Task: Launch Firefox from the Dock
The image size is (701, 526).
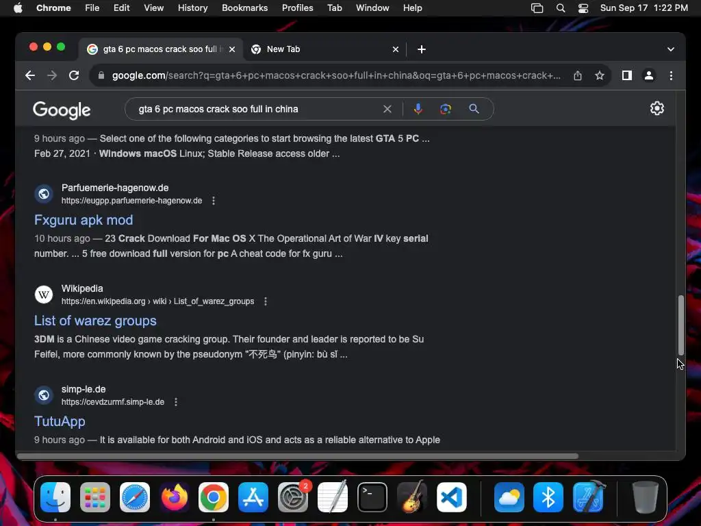Action: [x=174, y=497]
